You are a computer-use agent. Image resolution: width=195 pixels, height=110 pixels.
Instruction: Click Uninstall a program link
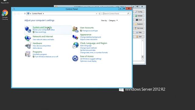point(40,54)
